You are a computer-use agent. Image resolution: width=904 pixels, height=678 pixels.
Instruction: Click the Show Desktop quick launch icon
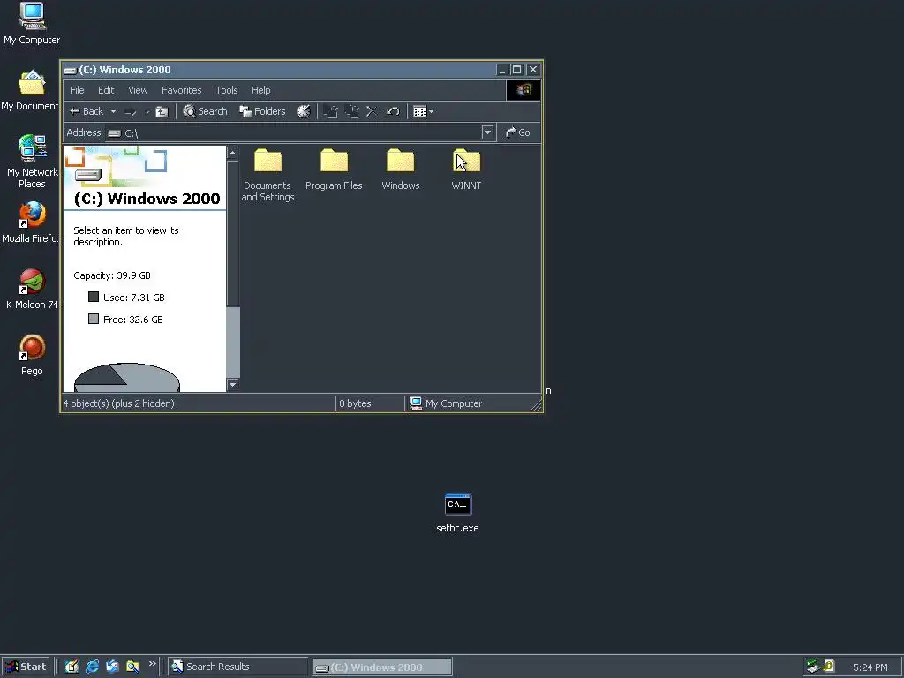[72, 667]
